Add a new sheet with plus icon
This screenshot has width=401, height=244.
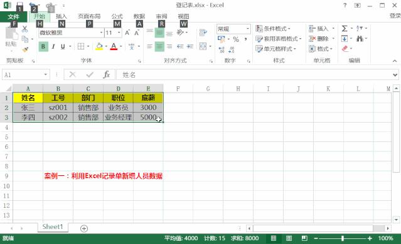pyautogui.click(x=84, y=228)
